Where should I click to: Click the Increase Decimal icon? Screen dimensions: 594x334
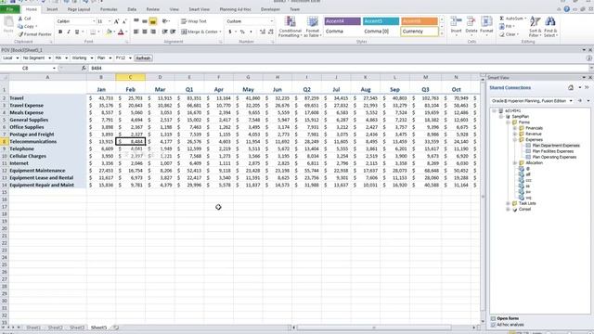pos(262,32)
